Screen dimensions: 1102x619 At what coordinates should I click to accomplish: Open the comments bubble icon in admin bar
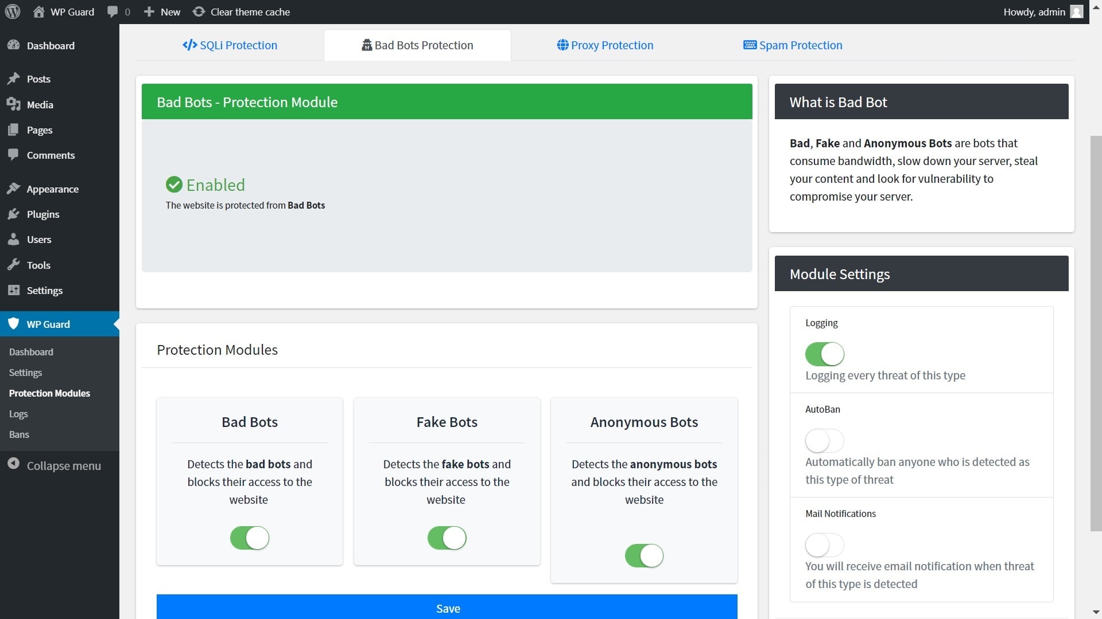tap(112, 11)
